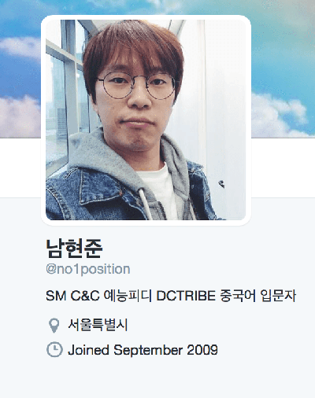315x398 pixels.
Task: Click the clock icon beside Joined
Action: pos(54,349)
